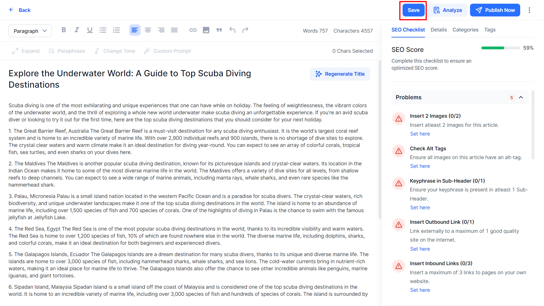Click Publish Now

(x=495, y=10)
